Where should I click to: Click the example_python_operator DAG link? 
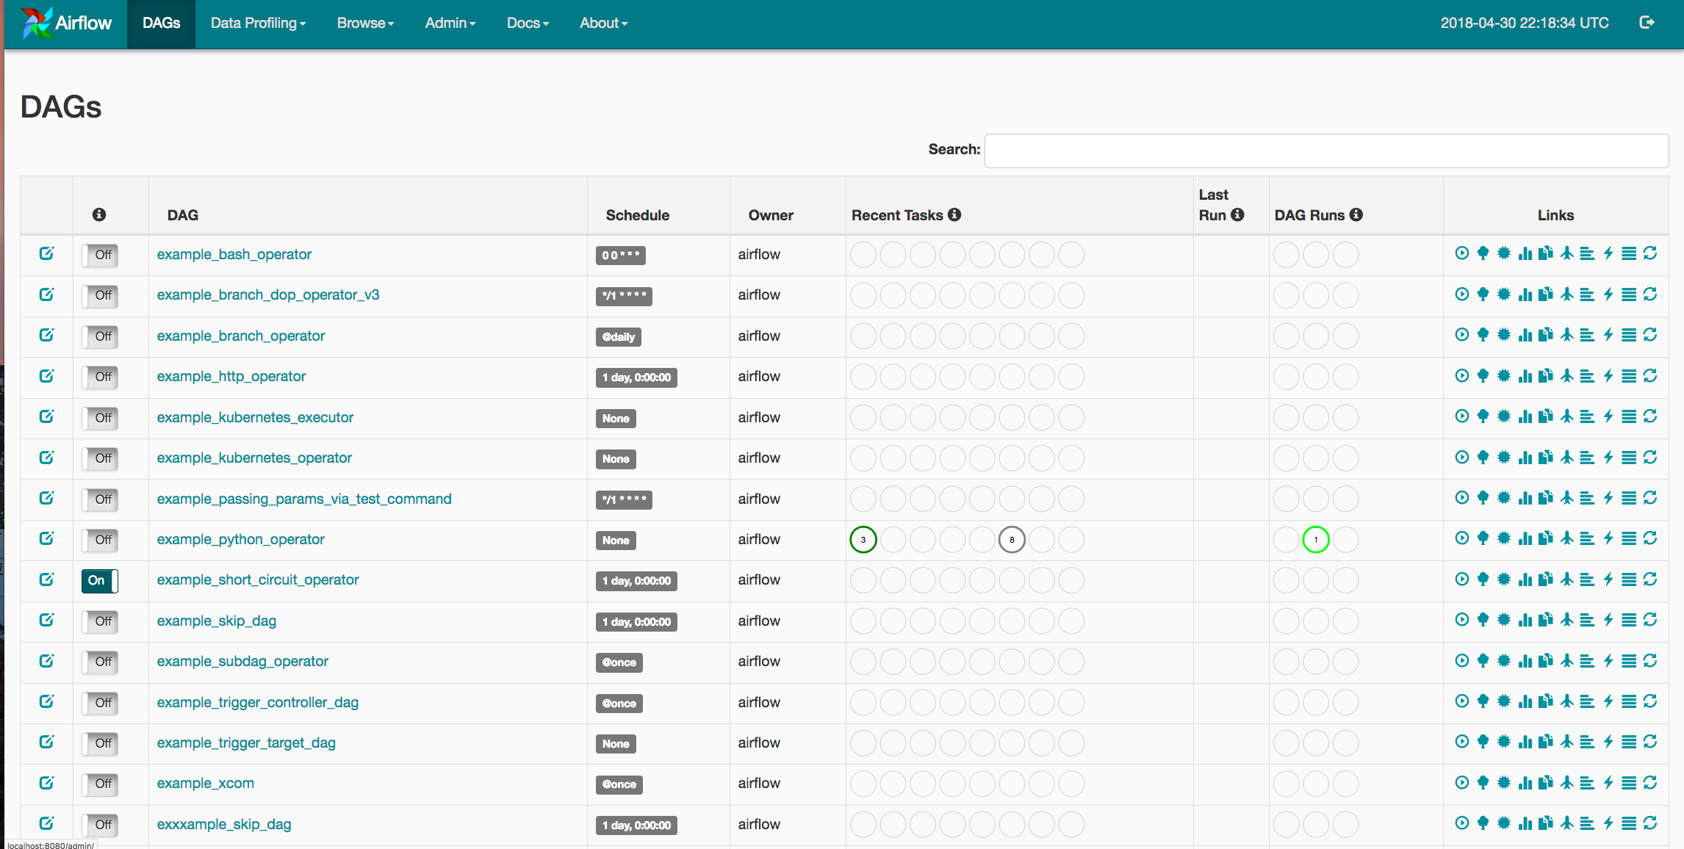click(240, 538)
